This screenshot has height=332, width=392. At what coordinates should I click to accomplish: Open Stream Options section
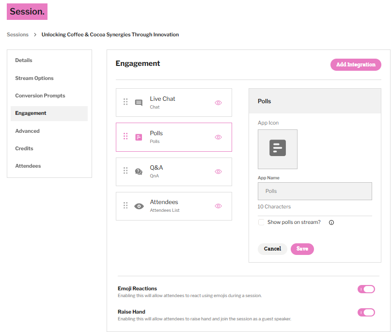[x=34, y=78]
